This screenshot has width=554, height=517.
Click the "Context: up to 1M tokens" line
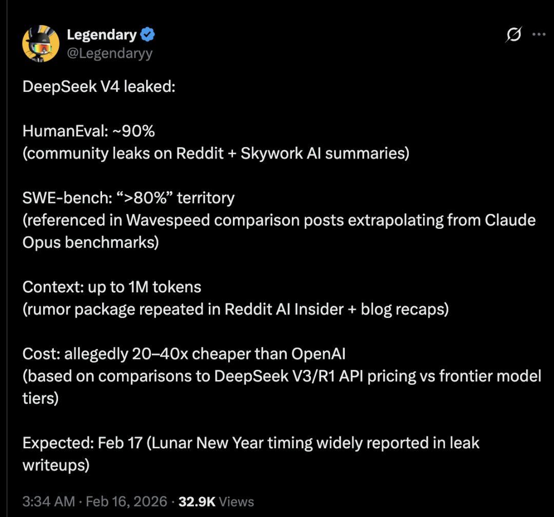112,287
